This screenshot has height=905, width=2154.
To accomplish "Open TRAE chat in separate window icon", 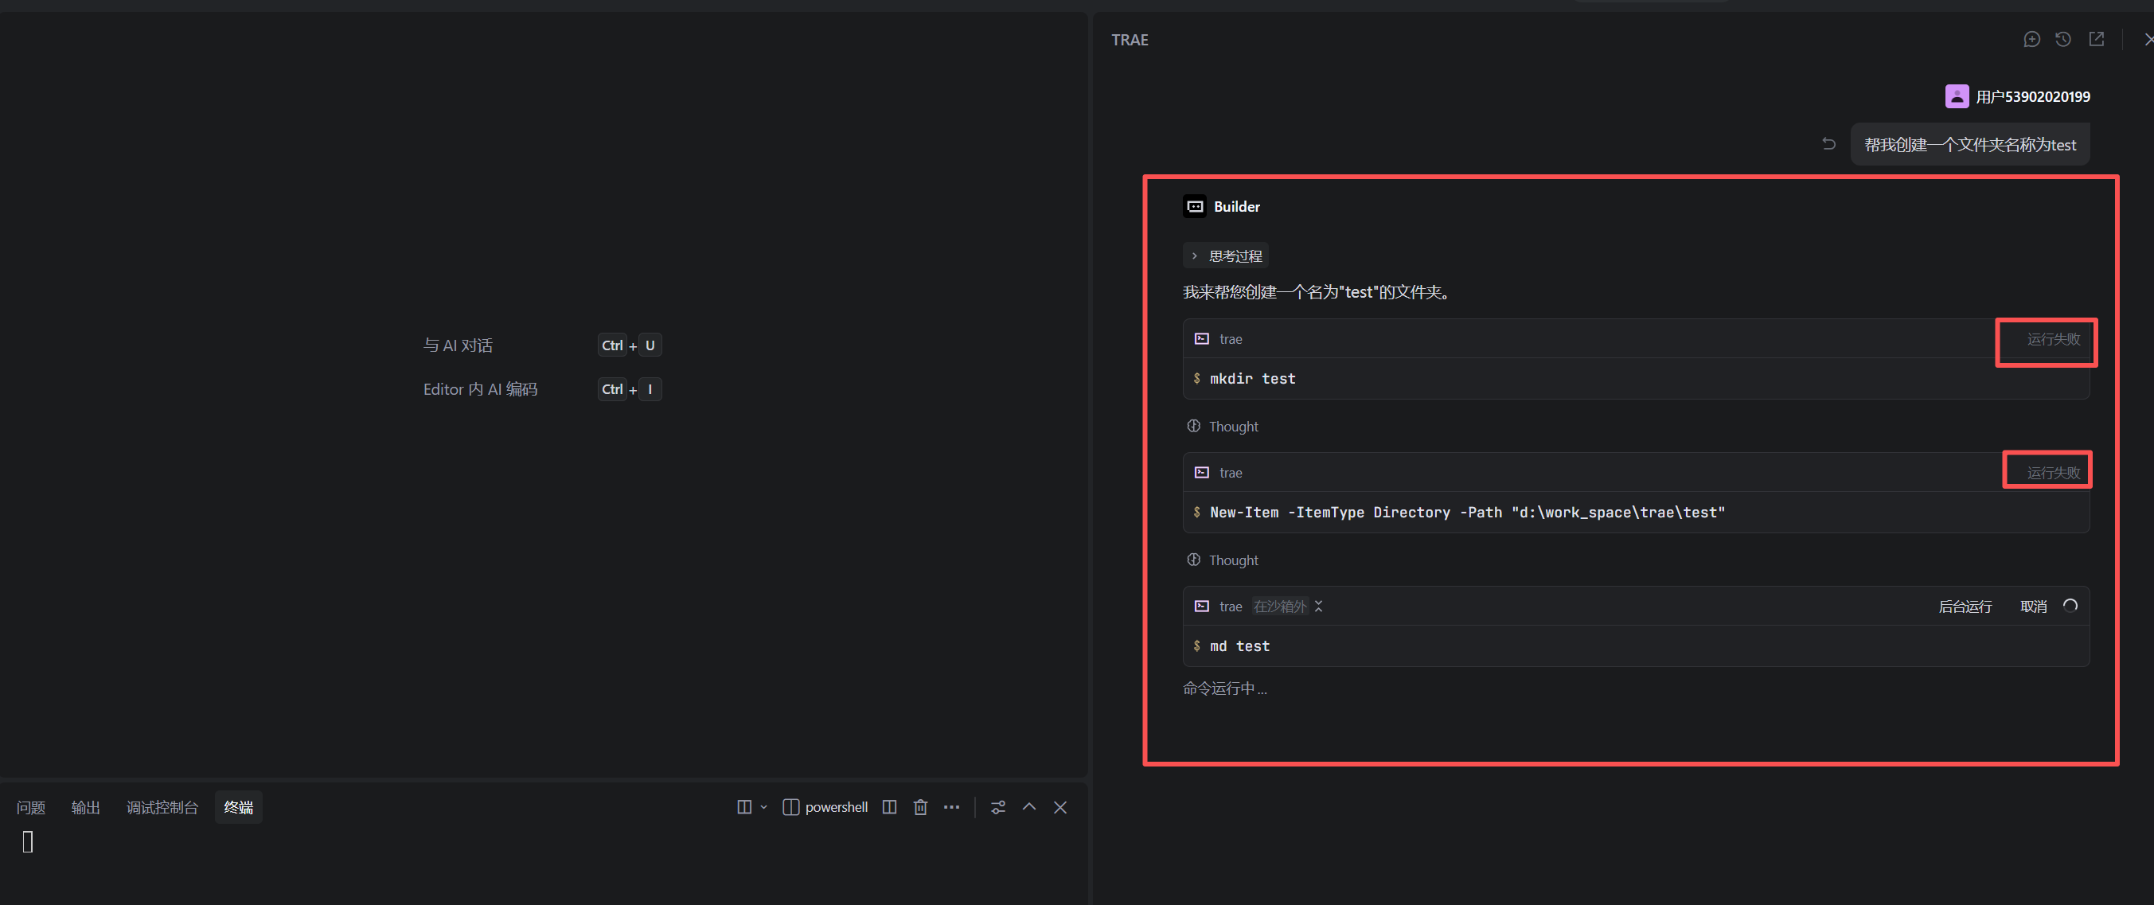I will click(x=2095, y=39).
